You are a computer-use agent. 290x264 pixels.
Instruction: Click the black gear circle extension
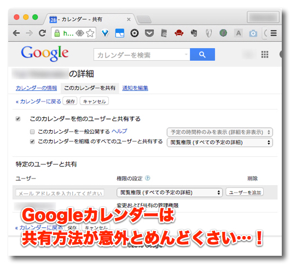click(x=135, y=33)
